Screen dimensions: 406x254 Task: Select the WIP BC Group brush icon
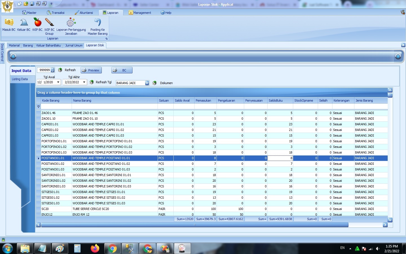(x=49, y=23)
